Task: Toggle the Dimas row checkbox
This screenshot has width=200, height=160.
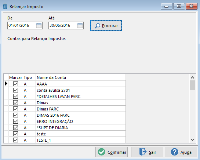Action: tap(15, 103)
